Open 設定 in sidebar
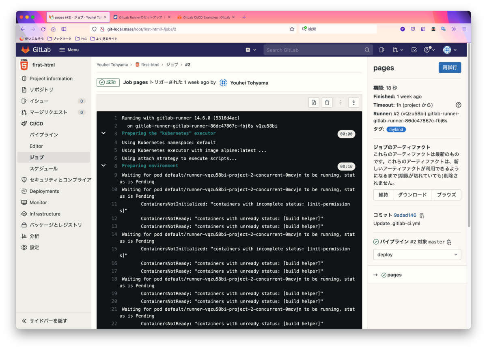 34,248
